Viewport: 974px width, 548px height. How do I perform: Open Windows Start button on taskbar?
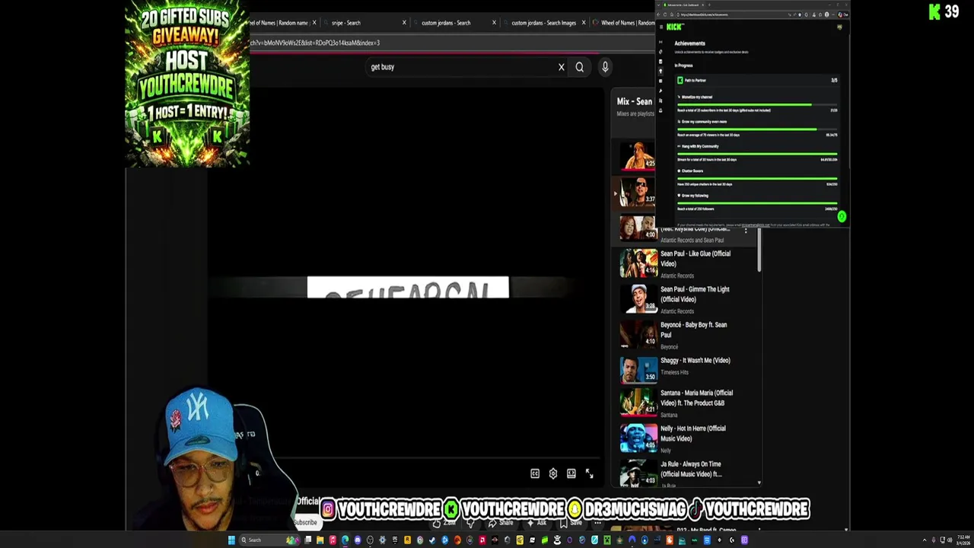[x=231, y=540]
